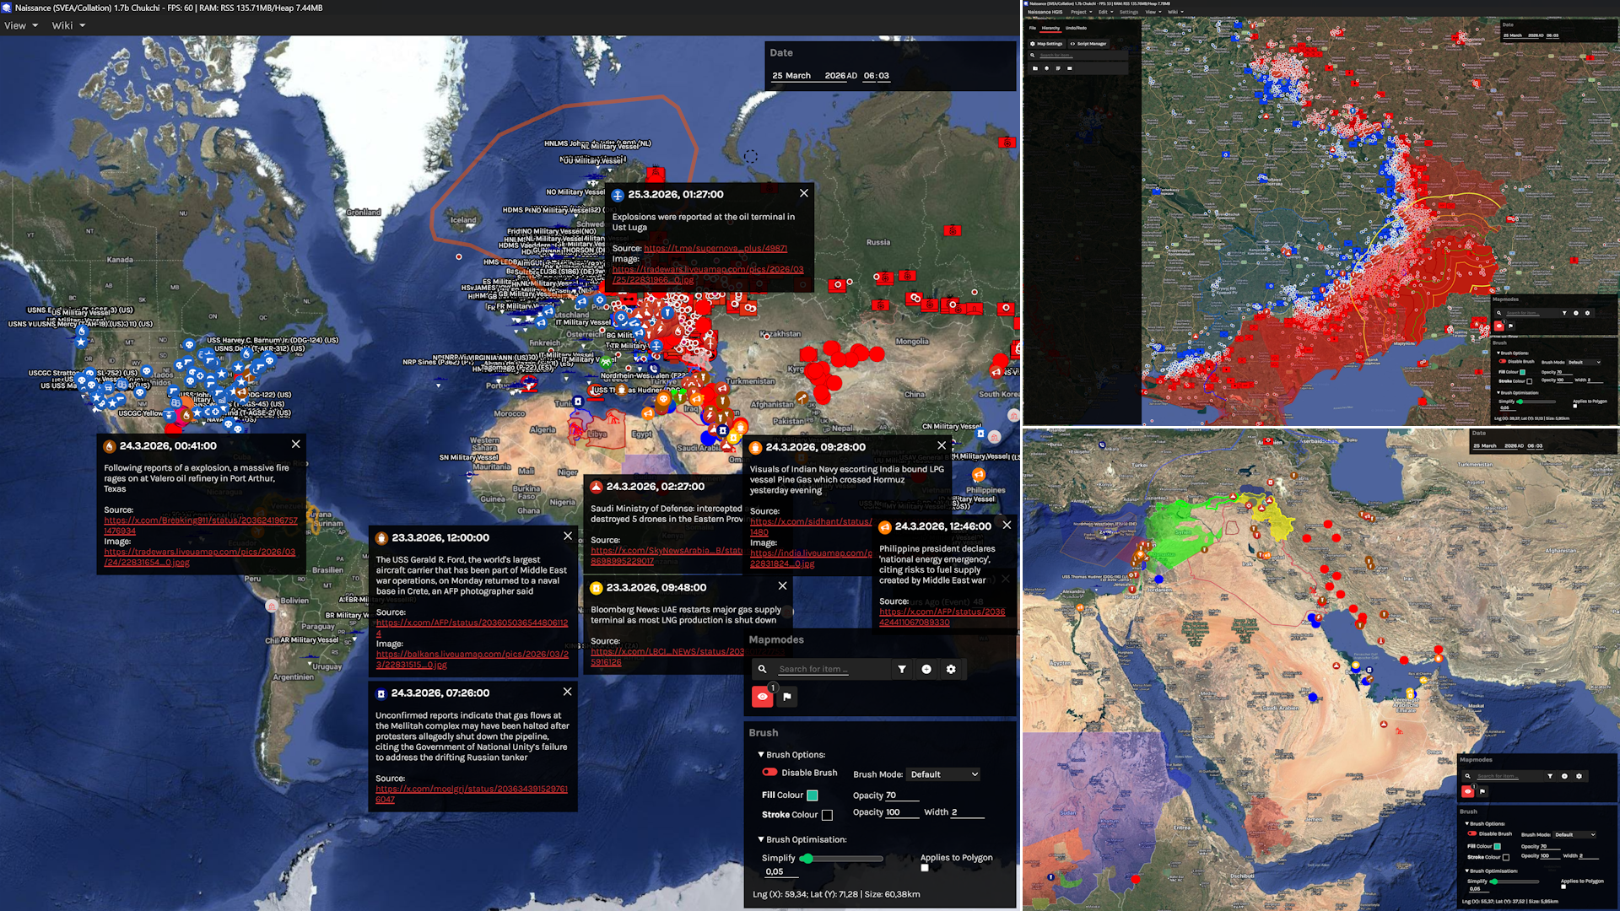The height and width of the screenshot is (911, 1620).
Task: Open the View menu
Action: coord(21,25)
